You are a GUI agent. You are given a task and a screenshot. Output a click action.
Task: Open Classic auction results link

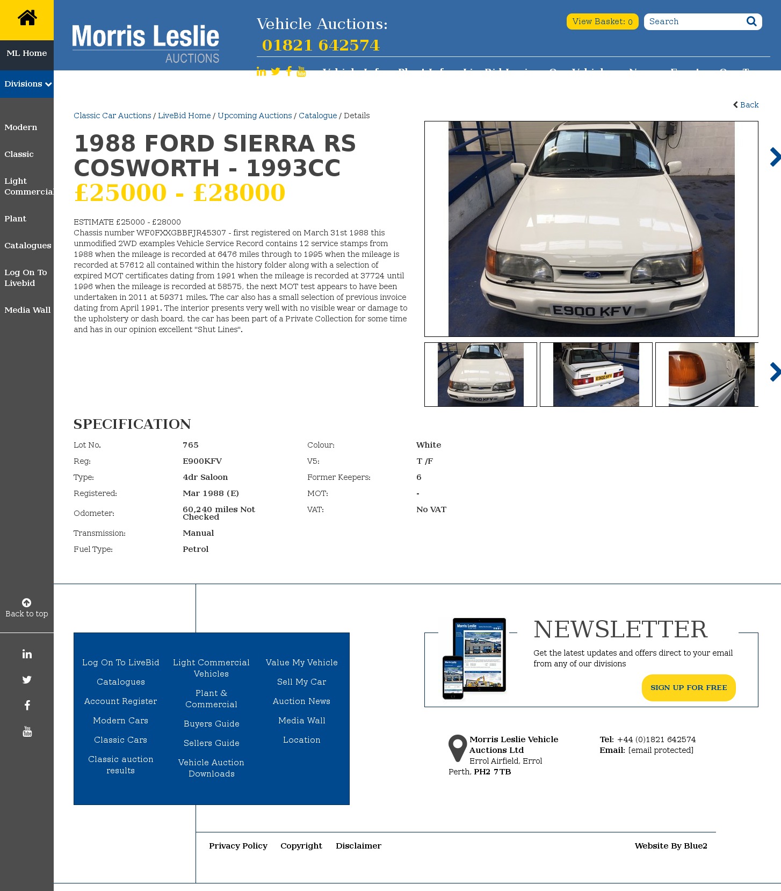click(x=121, y=765)
